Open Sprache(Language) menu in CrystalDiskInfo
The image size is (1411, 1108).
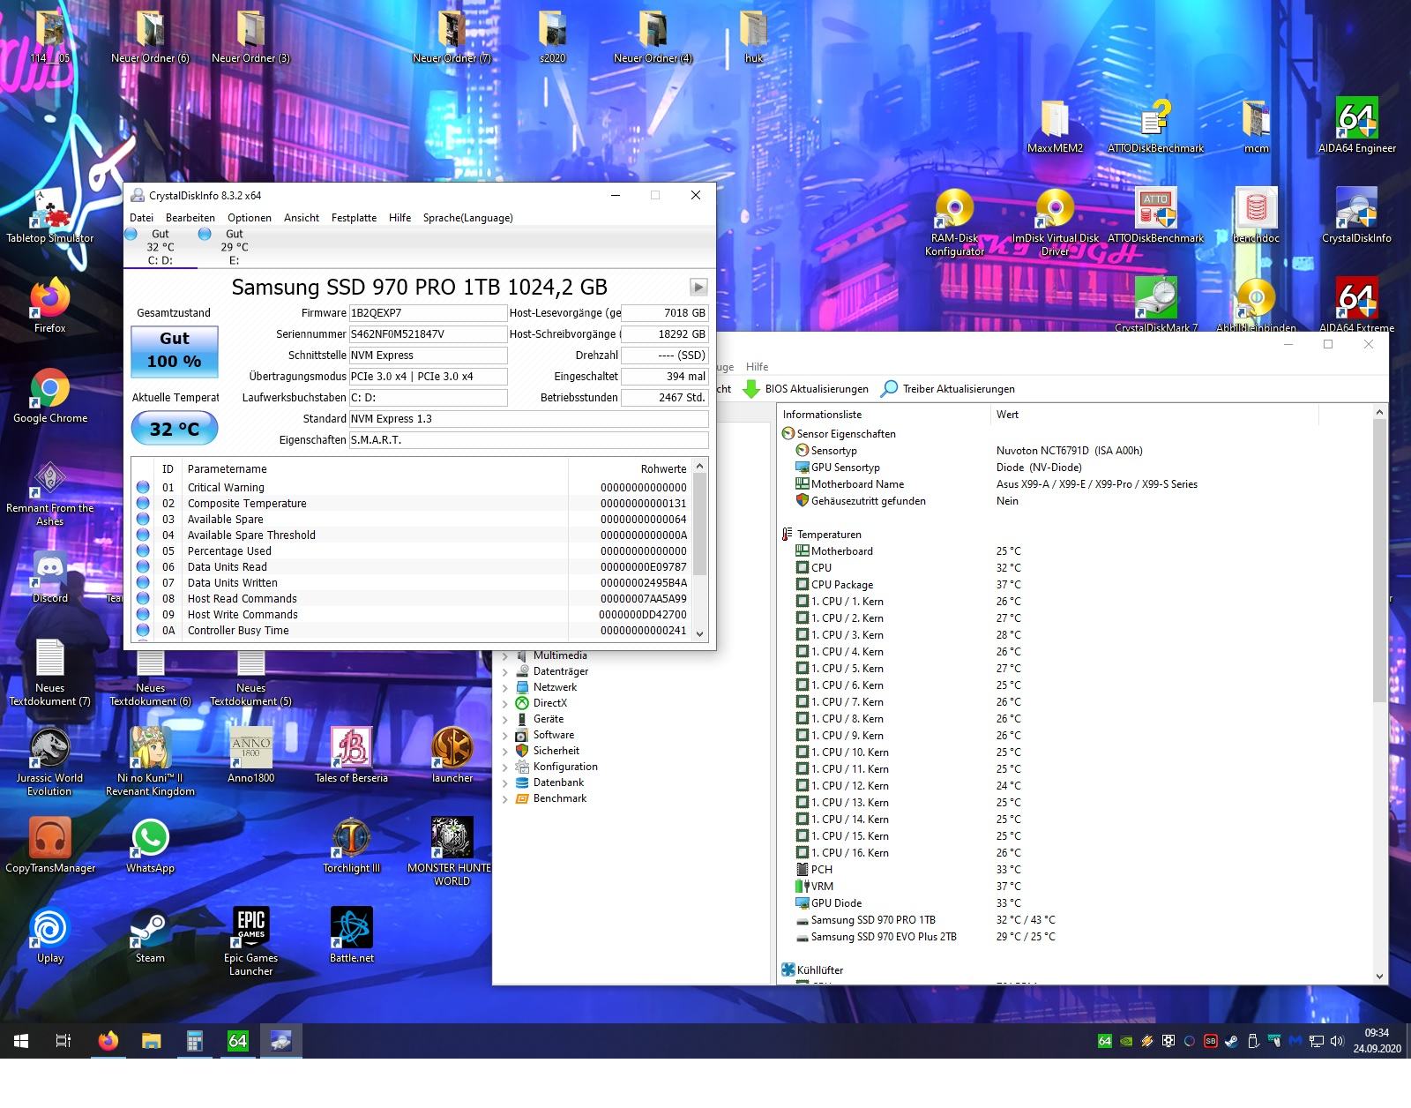tap(467, 218)
